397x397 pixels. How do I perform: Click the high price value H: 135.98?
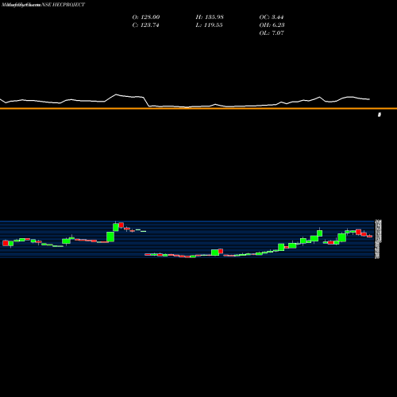[x=210, y=17]
